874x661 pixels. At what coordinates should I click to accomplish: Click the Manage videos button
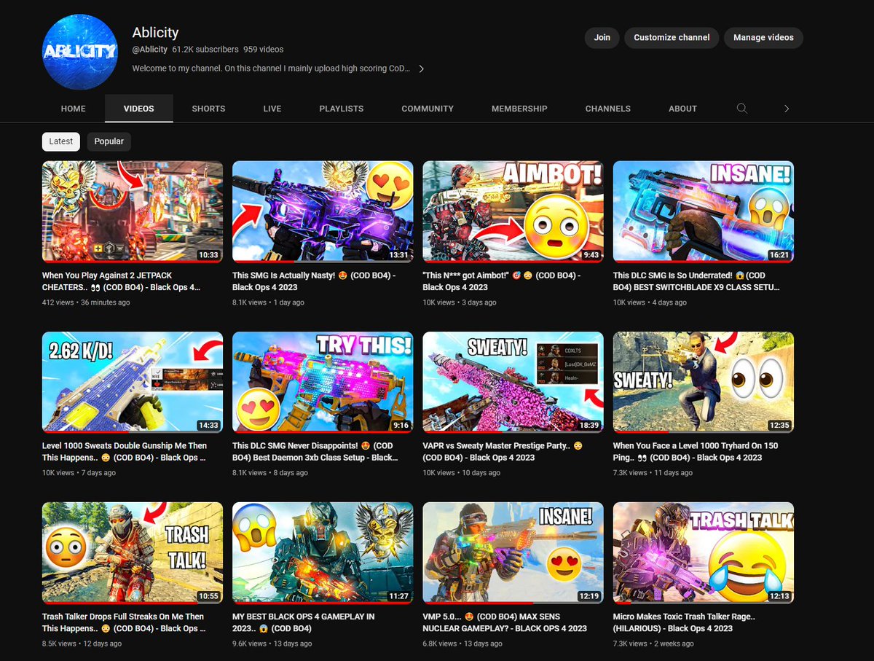point(763,38)
